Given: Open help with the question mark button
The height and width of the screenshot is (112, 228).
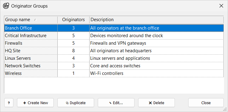Looking at the screenshot, I should (x=9, y=103).
